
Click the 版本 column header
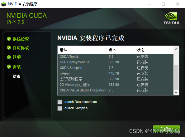(x=121, y=50)
